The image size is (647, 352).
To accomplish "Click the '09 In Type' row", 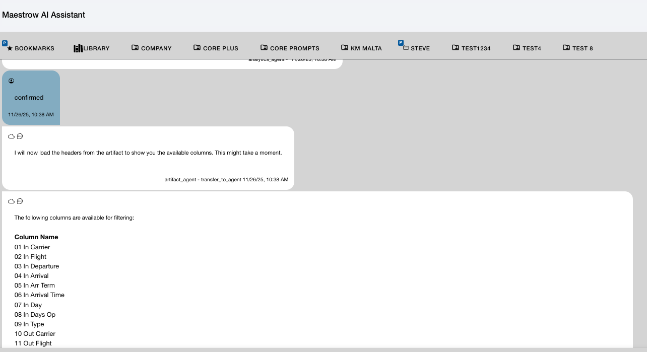I will tap(29, 324).
